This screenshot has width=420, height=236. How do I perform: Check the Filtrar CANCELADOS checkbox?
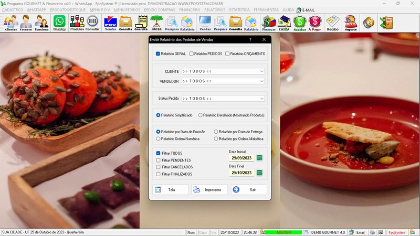tap(158, 167)
